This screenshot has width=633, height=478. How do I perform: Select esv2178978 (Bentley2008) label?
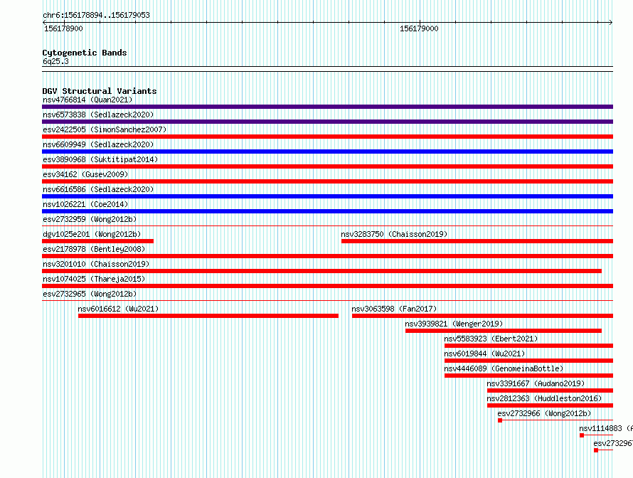[94, 249]
